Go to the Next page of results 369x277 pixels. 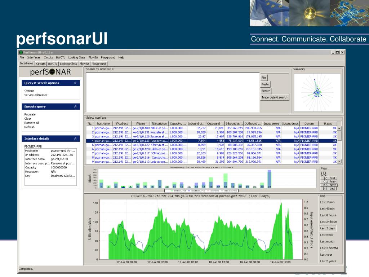click(x=329, y=185)
